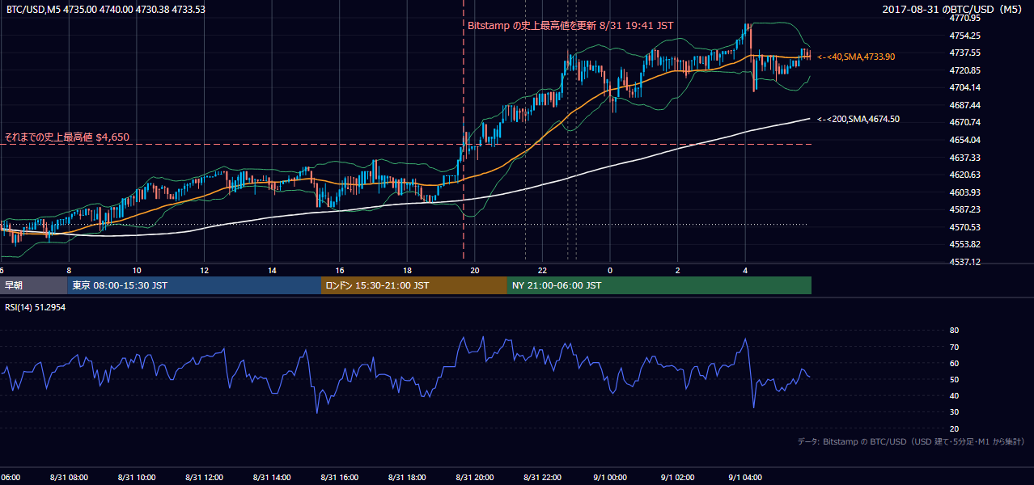Click the 早朝 session bar

(x=33, y=285)
